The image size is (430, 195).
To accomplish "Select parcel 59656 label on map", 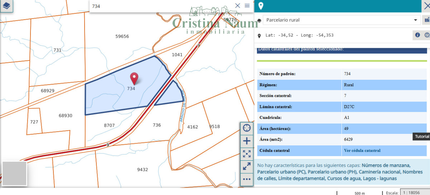I will [122, 36].
